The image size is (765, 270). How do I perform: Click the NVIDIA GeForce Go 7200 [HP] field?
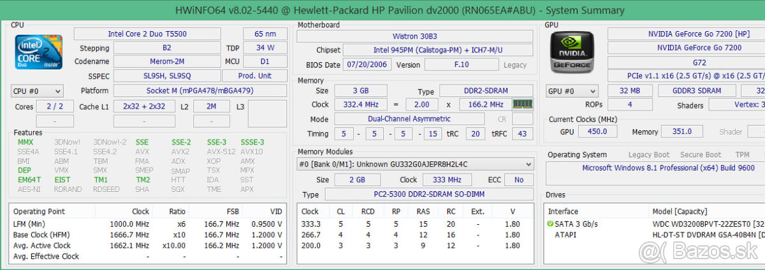[686, 34]
